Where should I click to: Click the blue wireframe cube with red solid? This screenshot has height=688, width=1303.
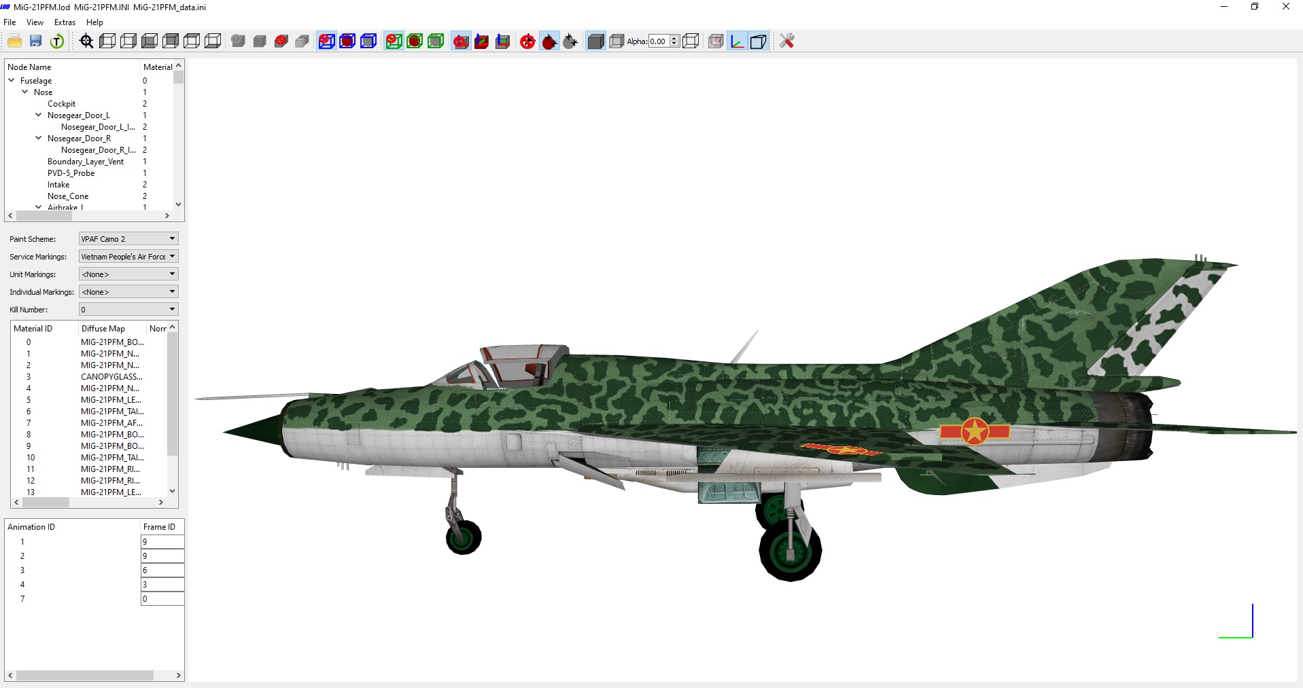347,41
